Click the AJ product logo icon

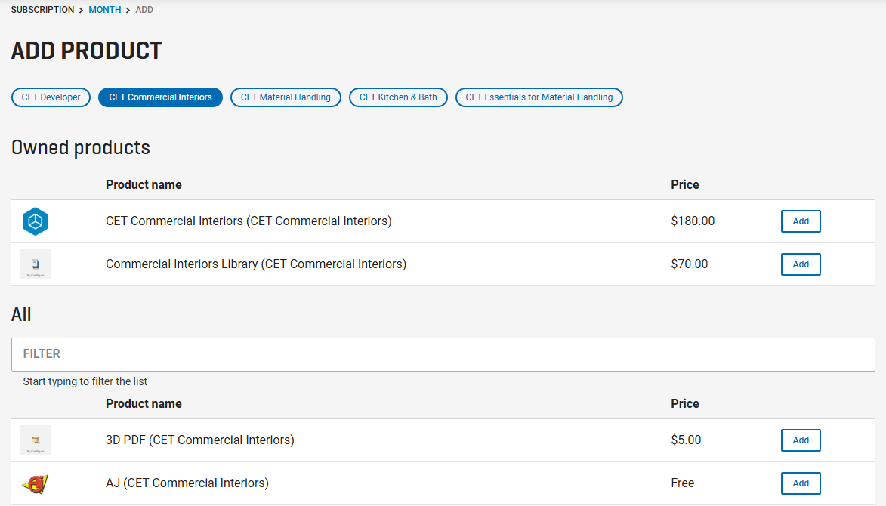(x=35, y=484)
